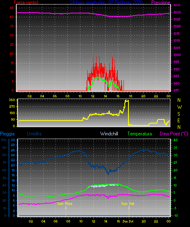
Task: Select the Pioggia legend label
Action: coord(7,134)
